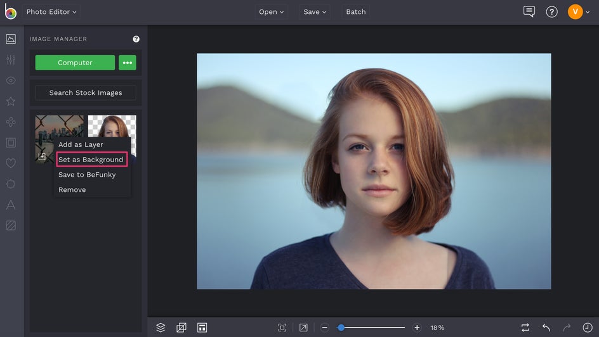The width and height of the screenshot is (599, 337).
Task: Click the zoom slider handle
Action: click(x=341, y=327)
